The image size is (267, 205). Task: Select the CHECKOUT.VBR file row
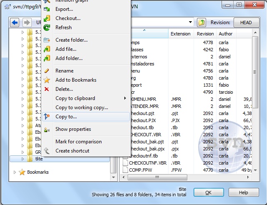point(191,135)
